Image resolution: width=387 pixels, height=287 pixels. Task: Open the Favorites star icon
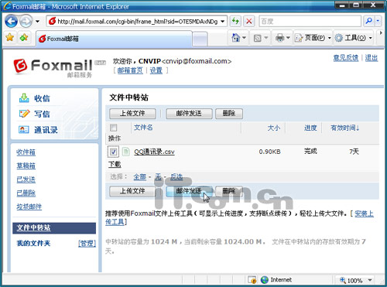tap(10, 38)
